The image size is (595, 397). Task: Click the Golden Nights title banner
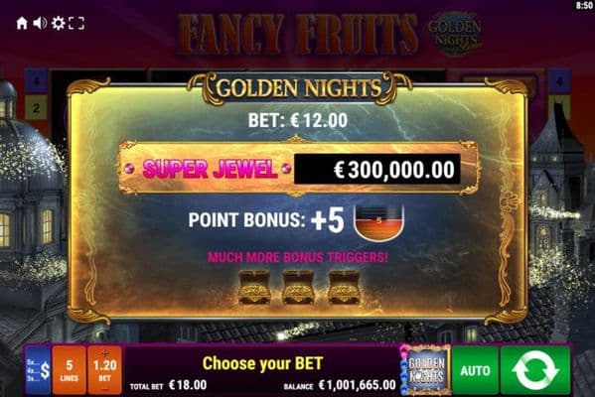point(299,88)
